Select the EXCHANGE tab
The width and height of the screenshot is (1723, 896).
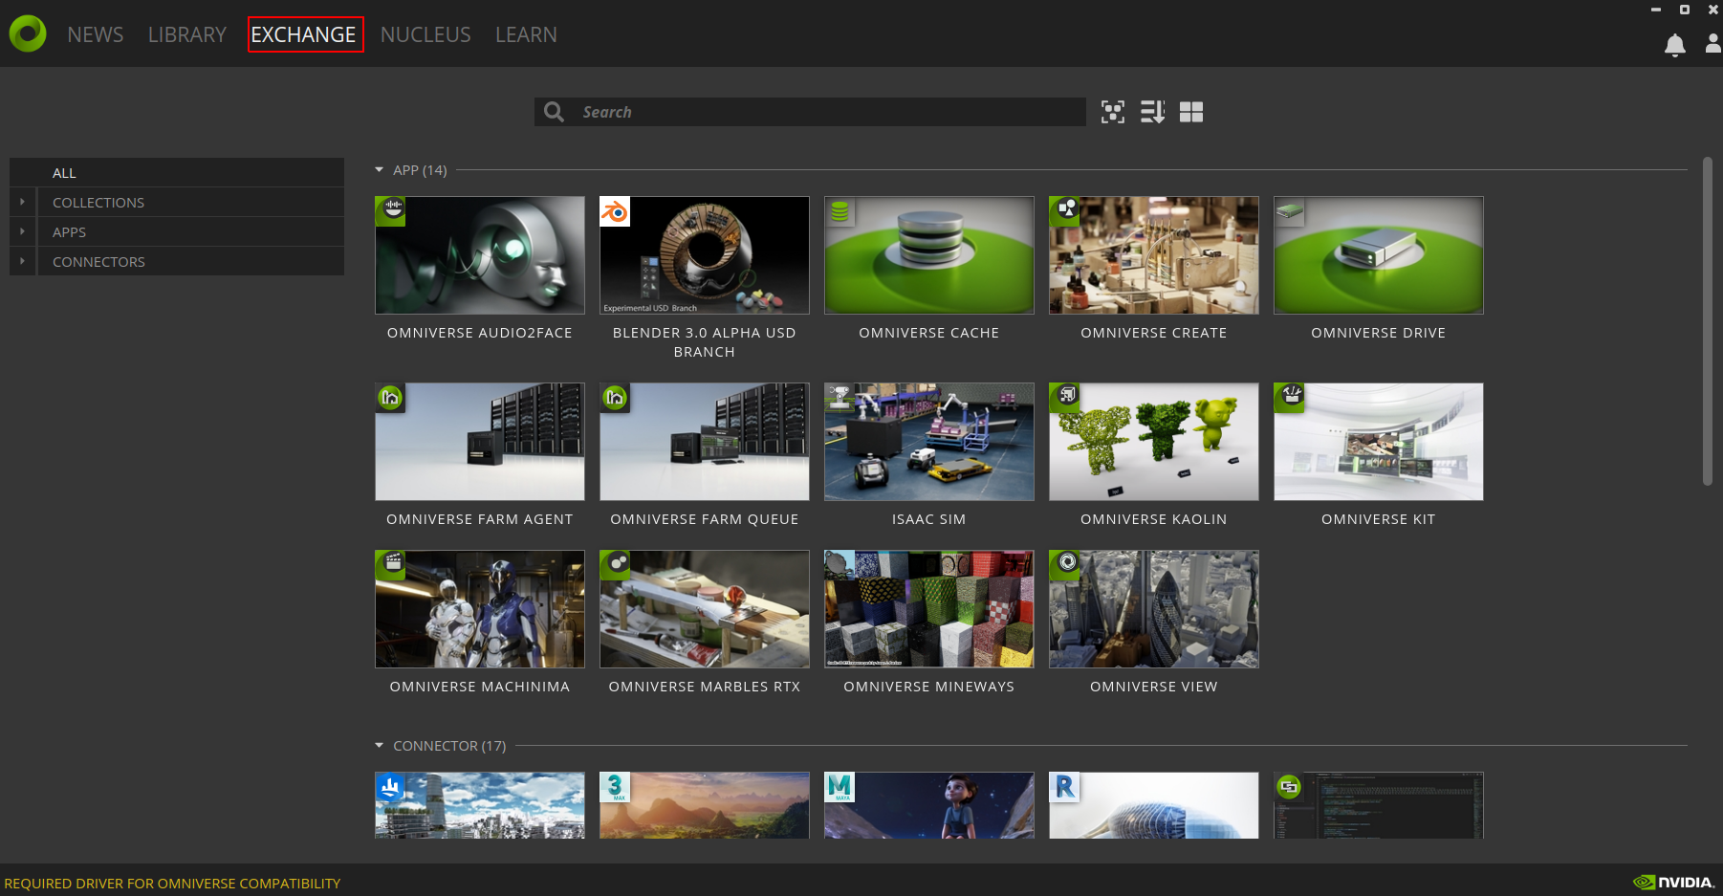point(304,34)
